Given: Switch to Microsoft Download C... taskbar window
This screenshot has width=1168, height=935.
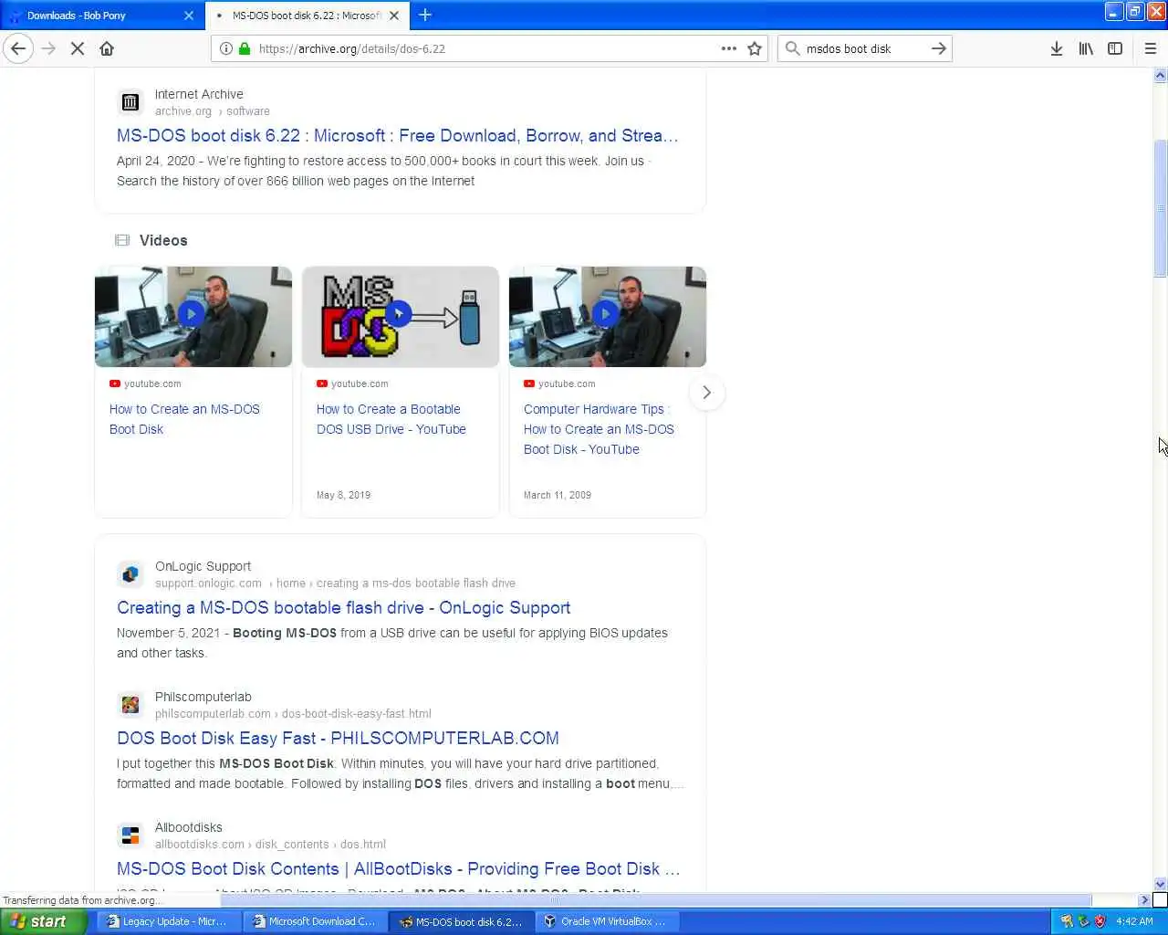Looking at the screenshot, I should 315,921.
